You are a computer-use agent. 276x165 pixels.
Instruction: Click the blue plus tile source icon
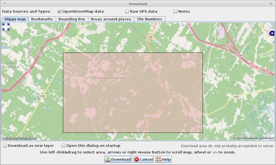click(272, 33)
